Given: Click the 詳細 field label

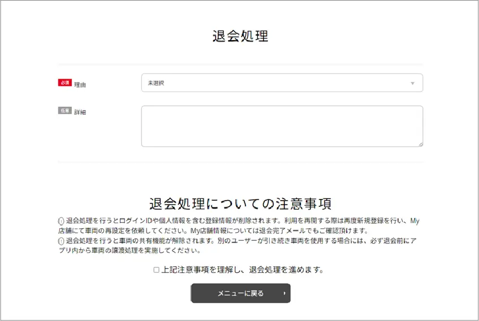Looking at the screenshot, I should (80, 112).
